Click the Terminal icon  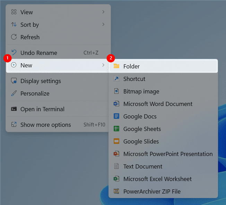pos(14,109)
